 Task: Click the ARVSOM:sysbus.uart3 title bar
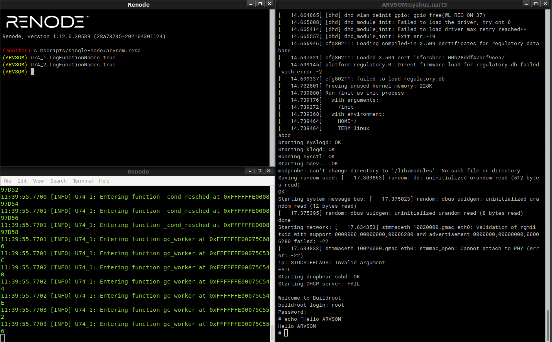point(414,5)
